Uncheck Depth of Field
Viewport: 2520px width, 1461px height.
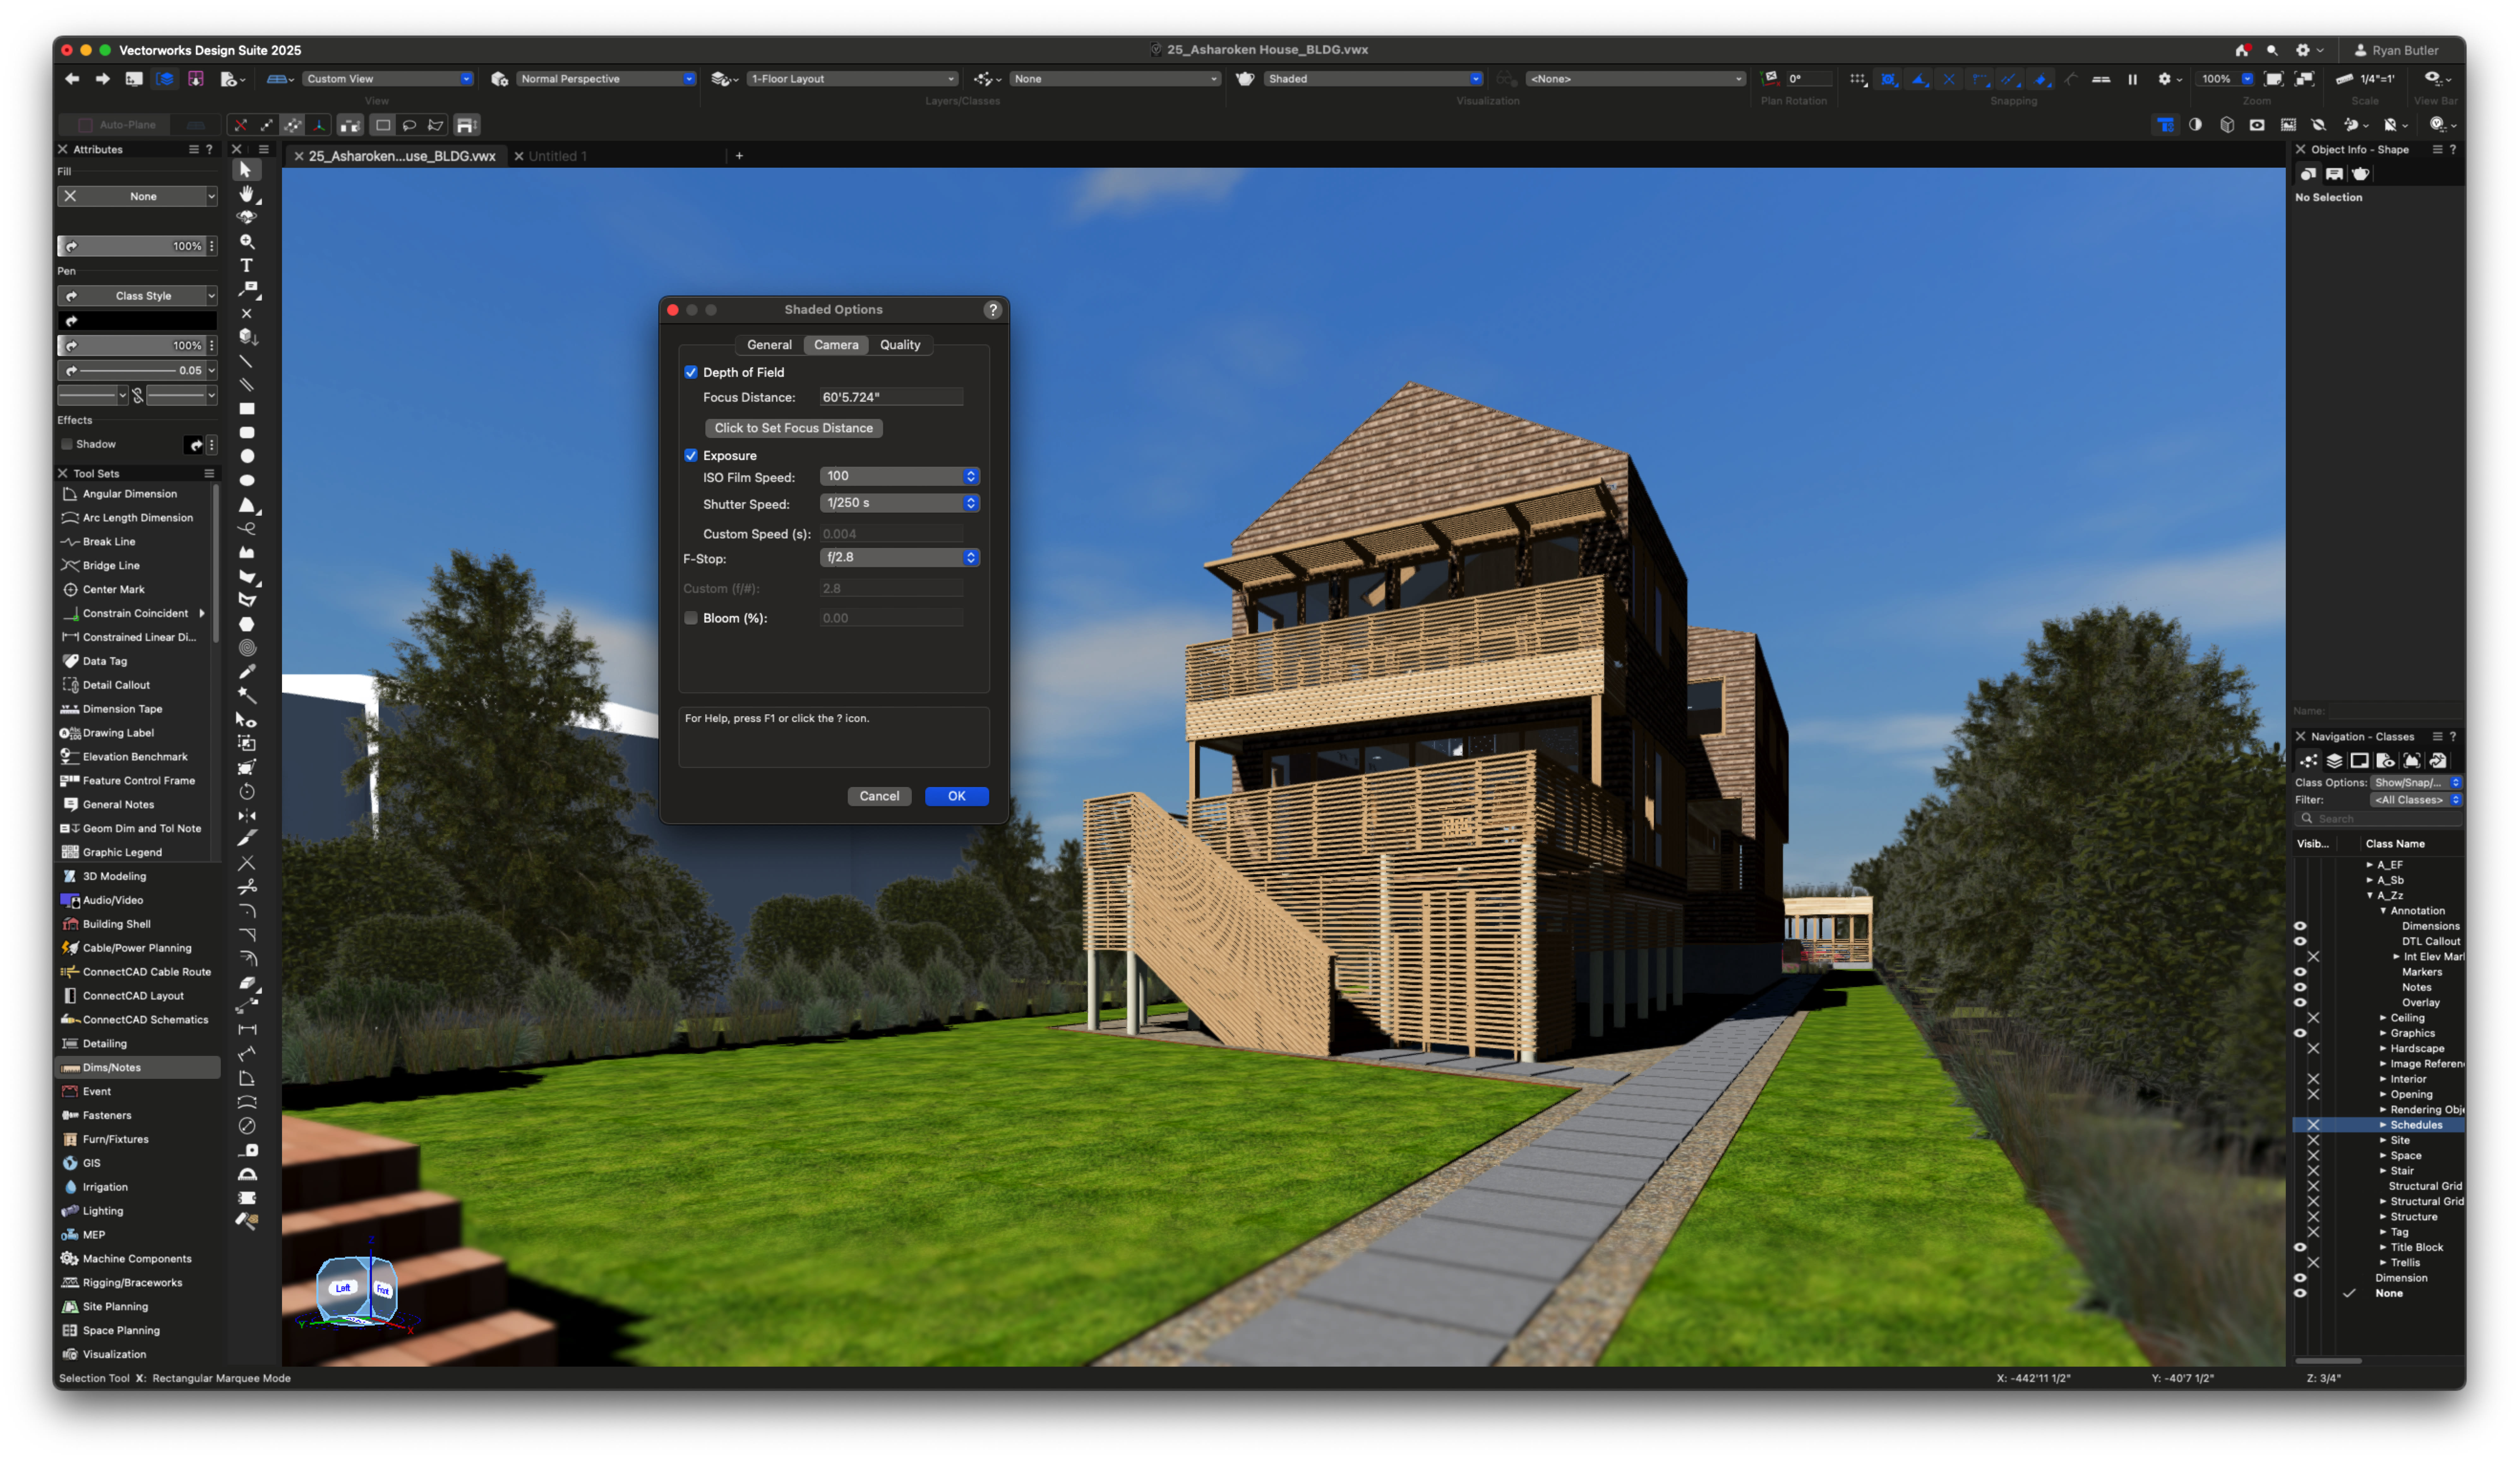point(691,372)
